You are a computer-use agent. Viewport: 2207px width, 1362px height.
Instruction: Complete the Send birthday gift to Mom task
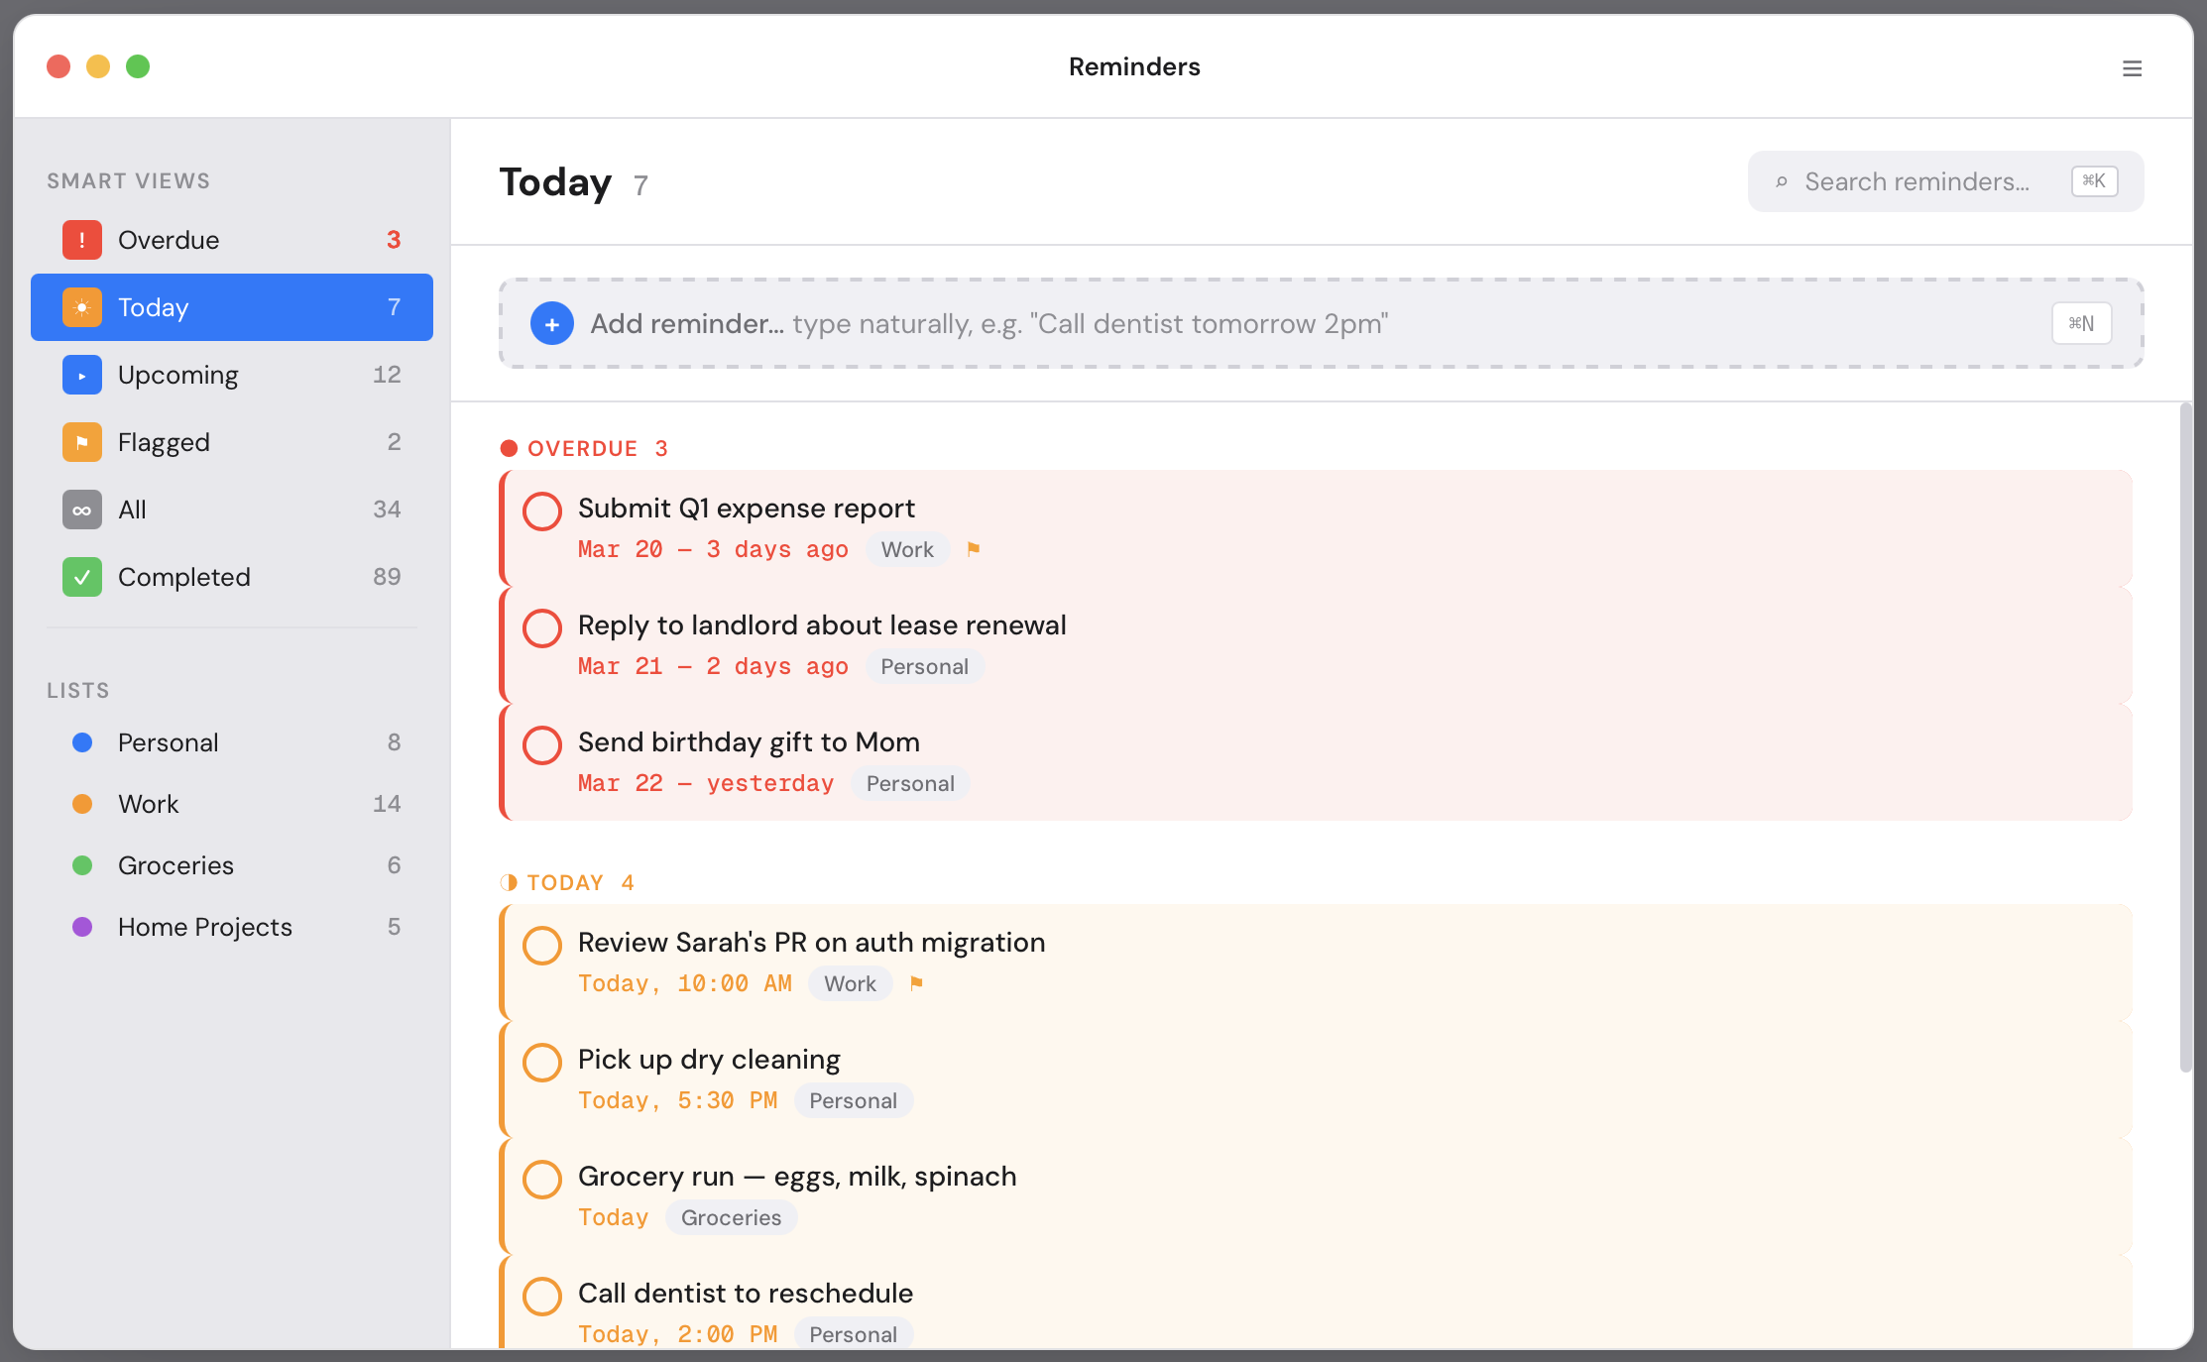(x=542, y=745)
